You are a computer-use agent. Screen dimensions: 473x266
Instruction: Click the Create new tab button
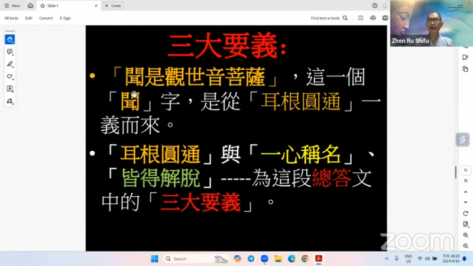click(x=112, y=5)
